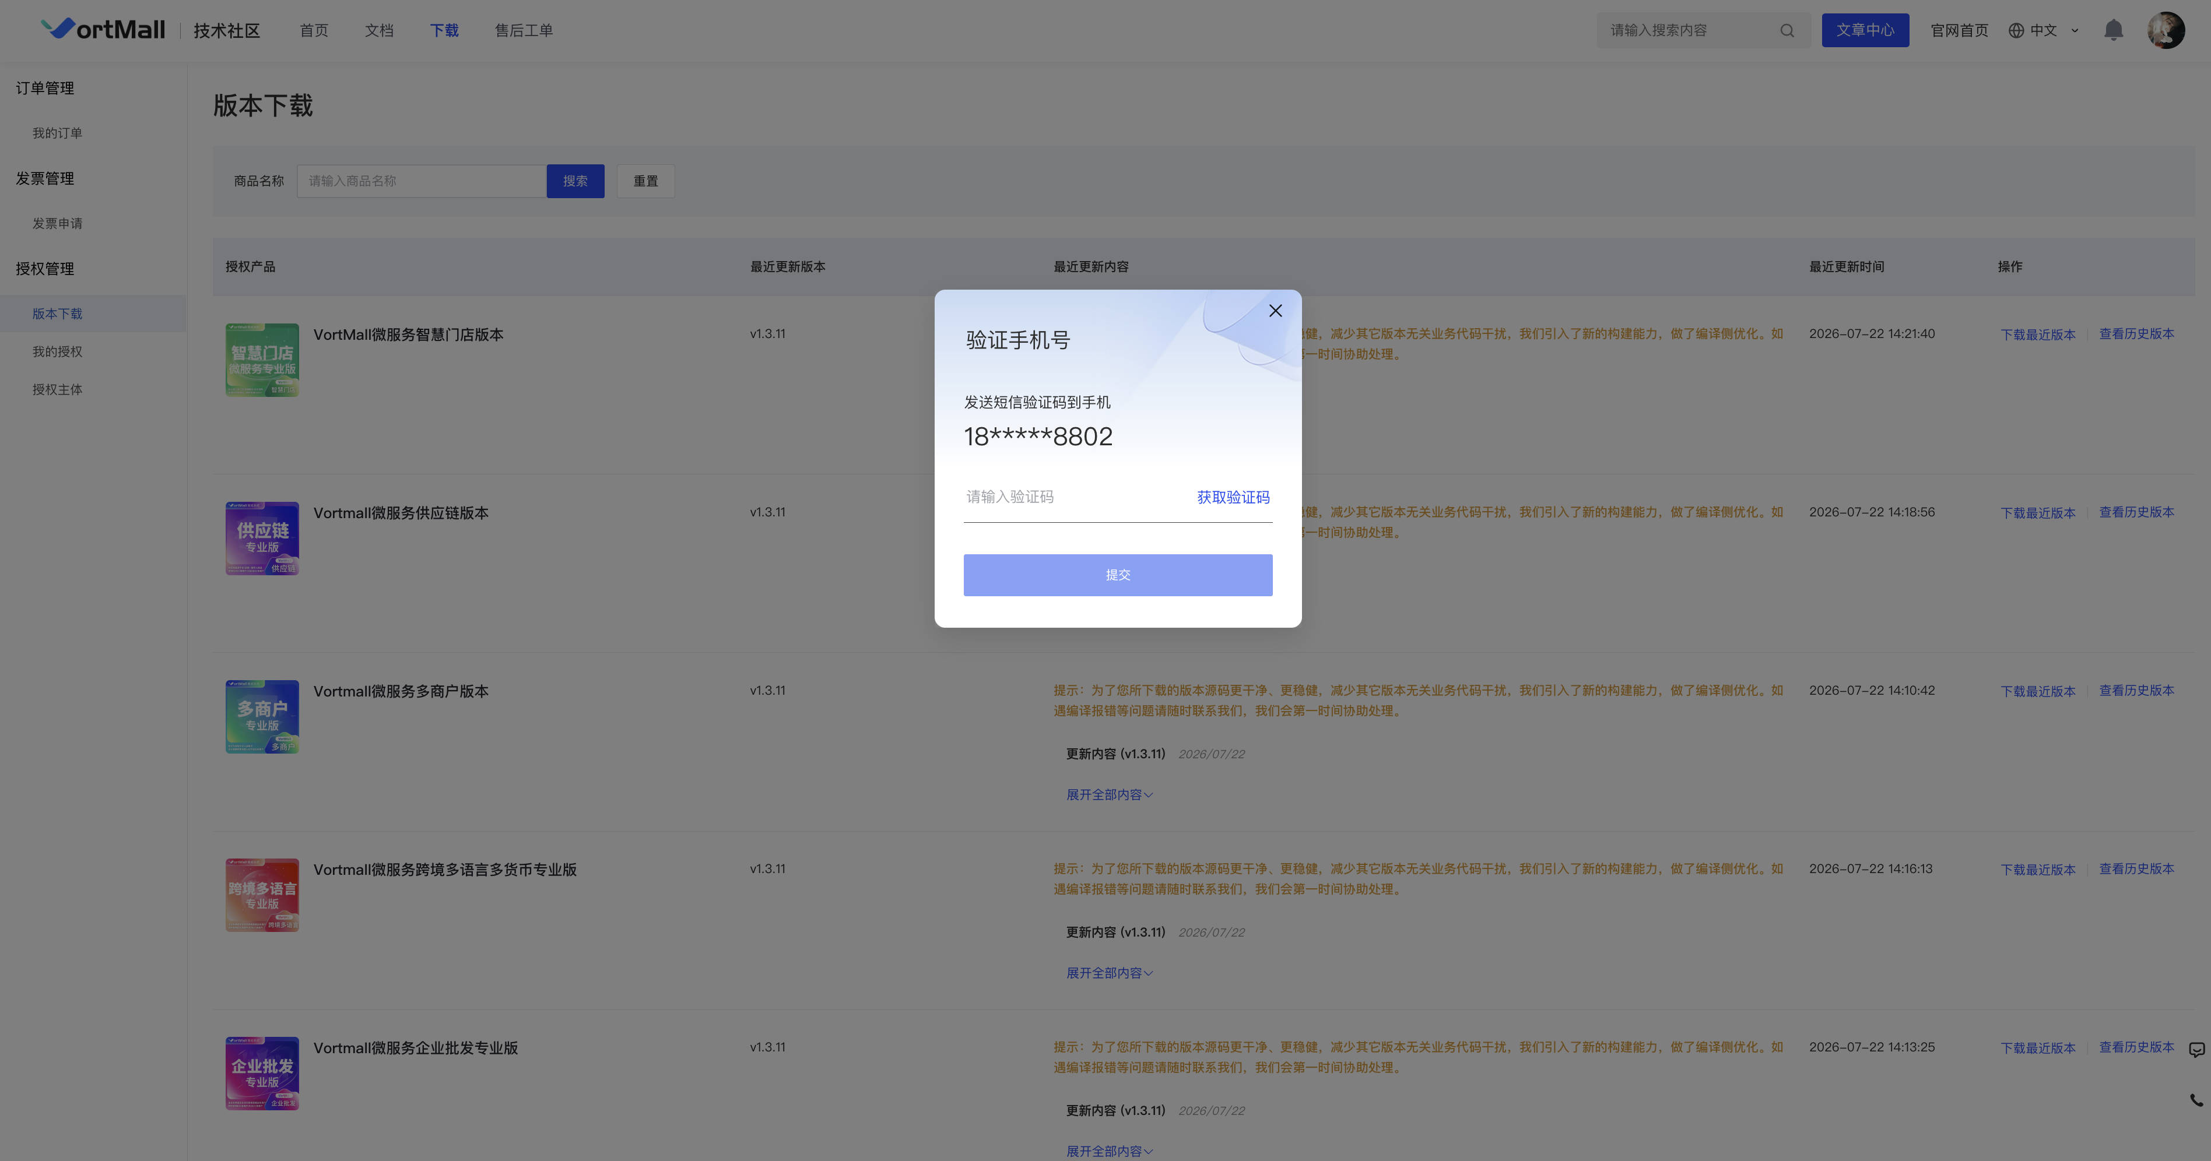
Task: Click 获取验证码 link
Action: 1233,497
